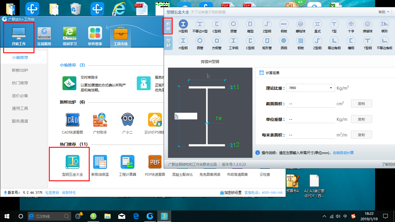This screenshot has width=395, height=222.
Task: Open the 在线服务 tab
Action: [x=44, y=36]
